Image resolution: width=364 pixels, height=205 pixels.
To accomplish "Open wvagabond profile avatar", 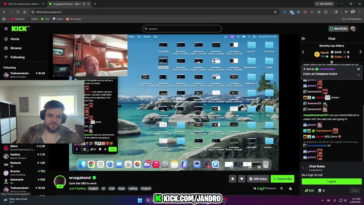I will [60, 181].
